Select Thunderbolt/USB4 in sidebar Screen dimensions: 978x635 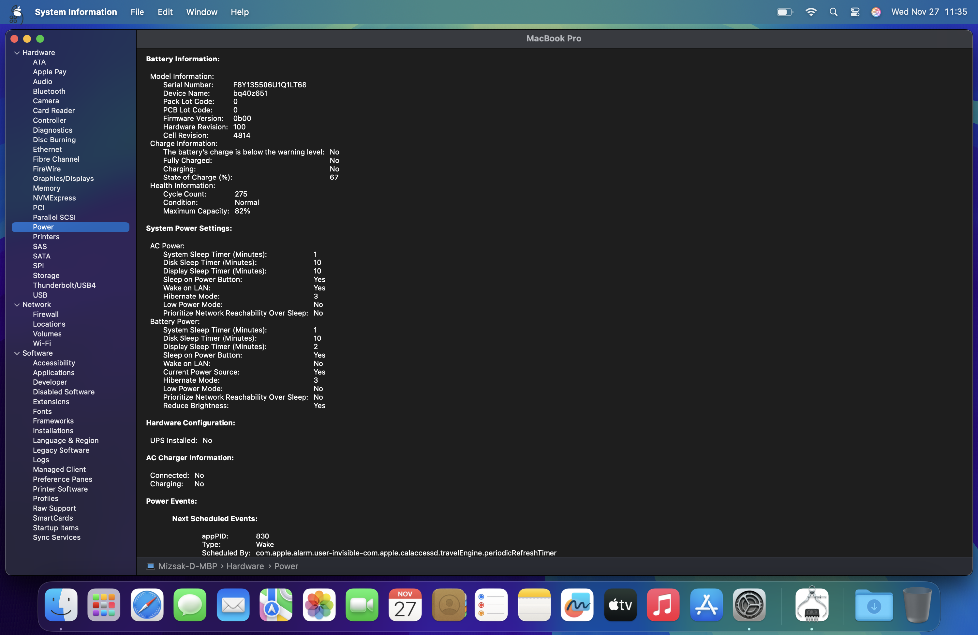pos(64,285)
